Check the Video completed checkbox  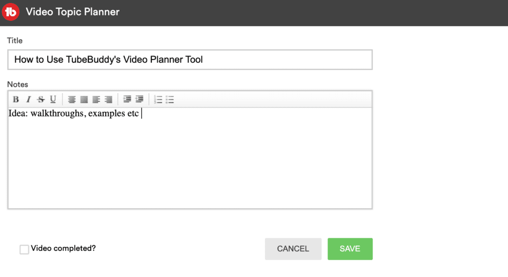24,249
